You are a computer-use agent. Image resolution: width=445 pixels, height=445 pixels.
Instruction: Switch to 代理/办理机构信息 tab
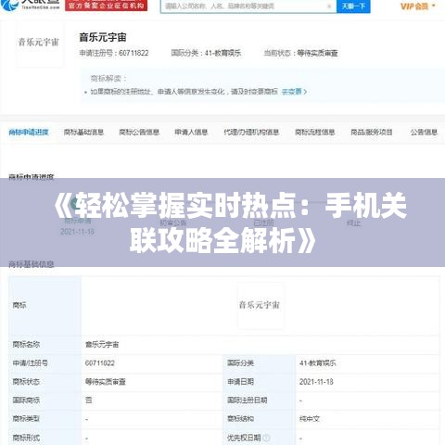251,133
